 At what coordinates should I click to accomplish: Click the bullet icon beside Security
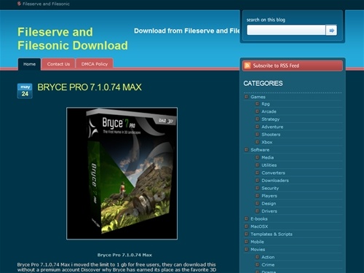[x=257, y=188]
